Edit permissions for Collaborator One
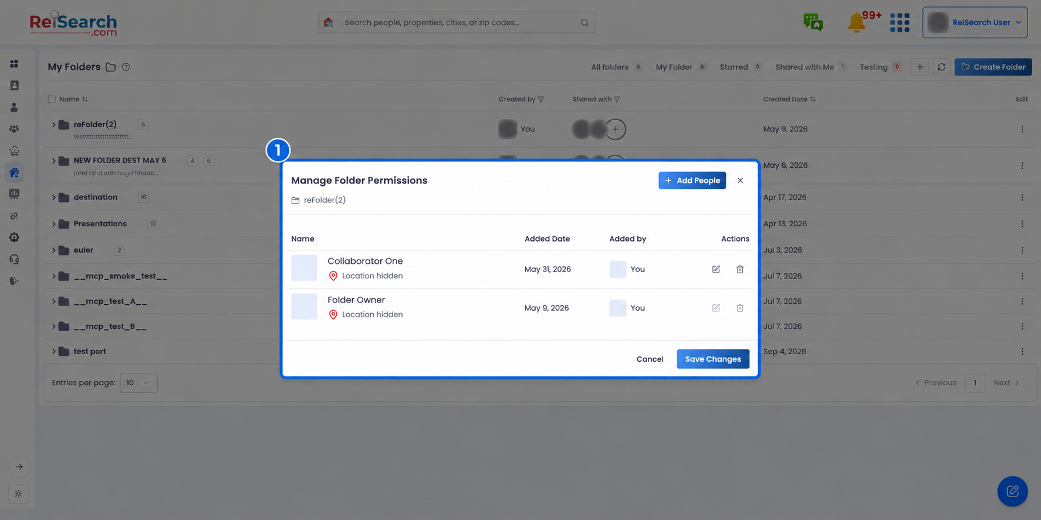Image resolution: width=1041 pixels, height=520 pixels. coord(716,269)
